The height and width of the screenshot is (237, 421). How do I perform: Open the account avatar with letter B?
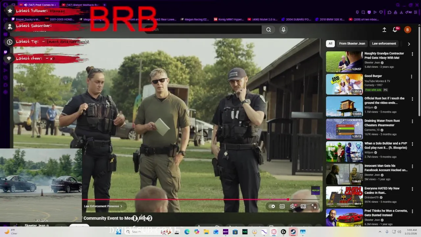click(x=408, y=30)
